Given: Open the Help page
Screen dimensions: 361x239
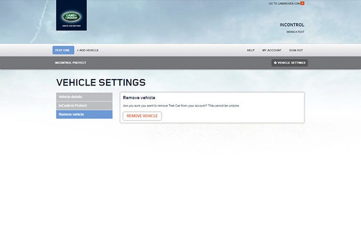Looking at the screenshot, I should [251, 50].
